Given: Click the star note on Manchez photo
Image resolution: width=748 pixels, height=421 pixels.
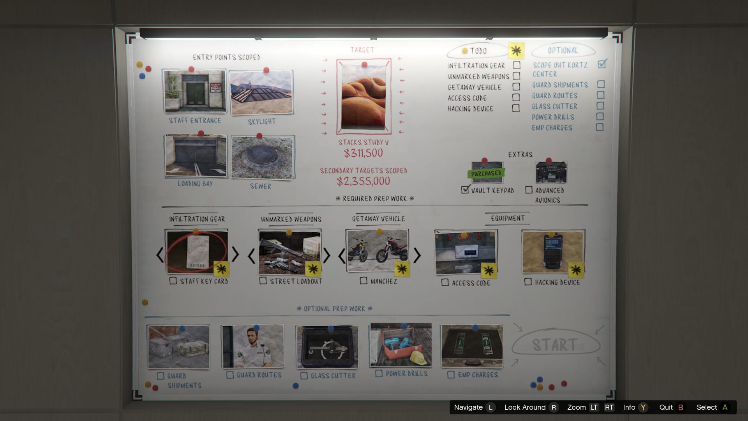Looking at the screenshot, I should click(402, 269).
